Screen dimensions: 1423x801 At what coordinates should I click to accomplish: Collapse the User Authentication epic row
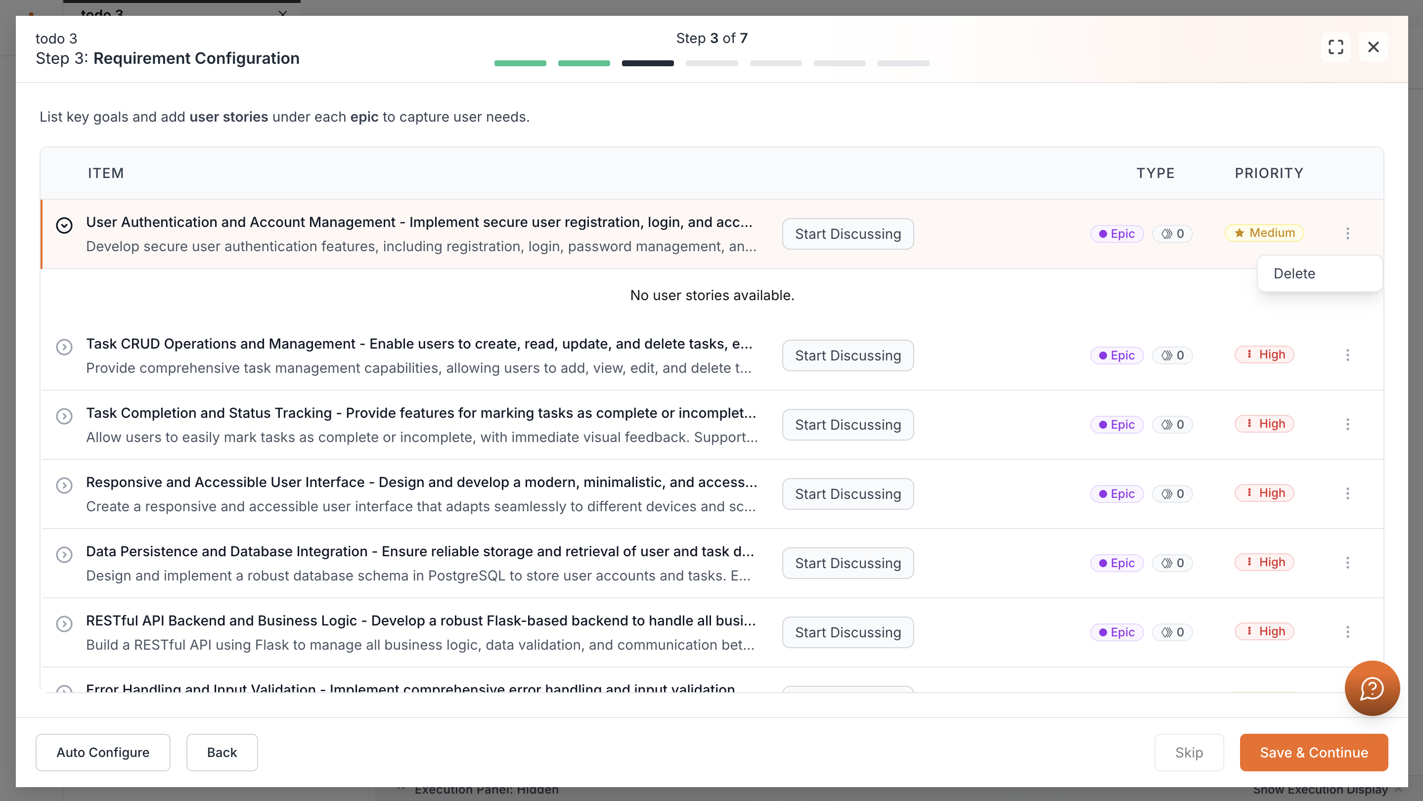[64, 225]
